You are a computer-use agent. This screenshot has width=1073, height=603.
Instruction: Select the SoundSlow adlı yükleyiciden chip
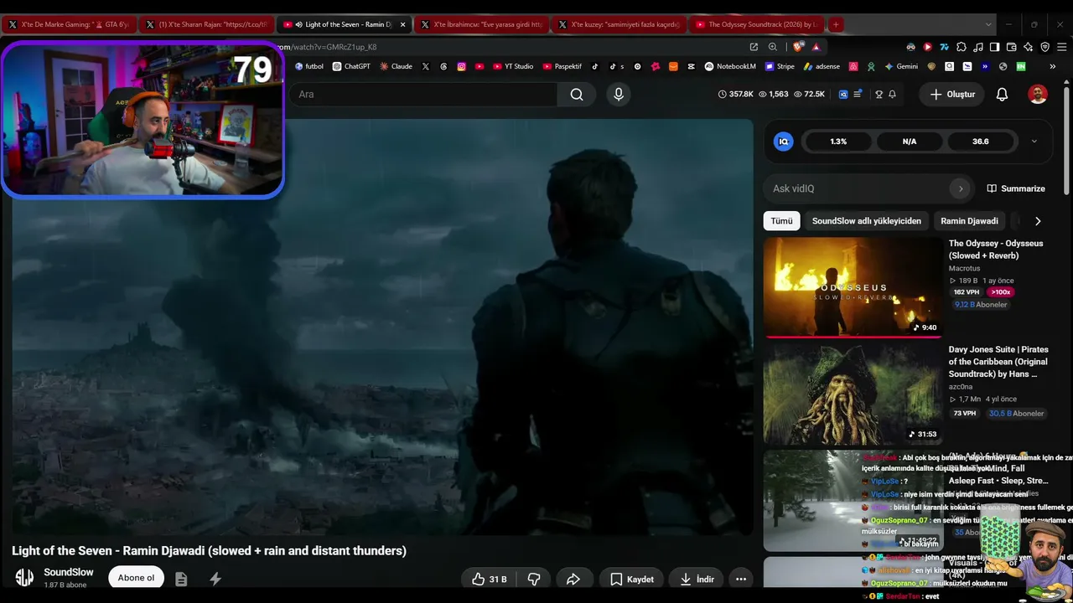(867, 221)
